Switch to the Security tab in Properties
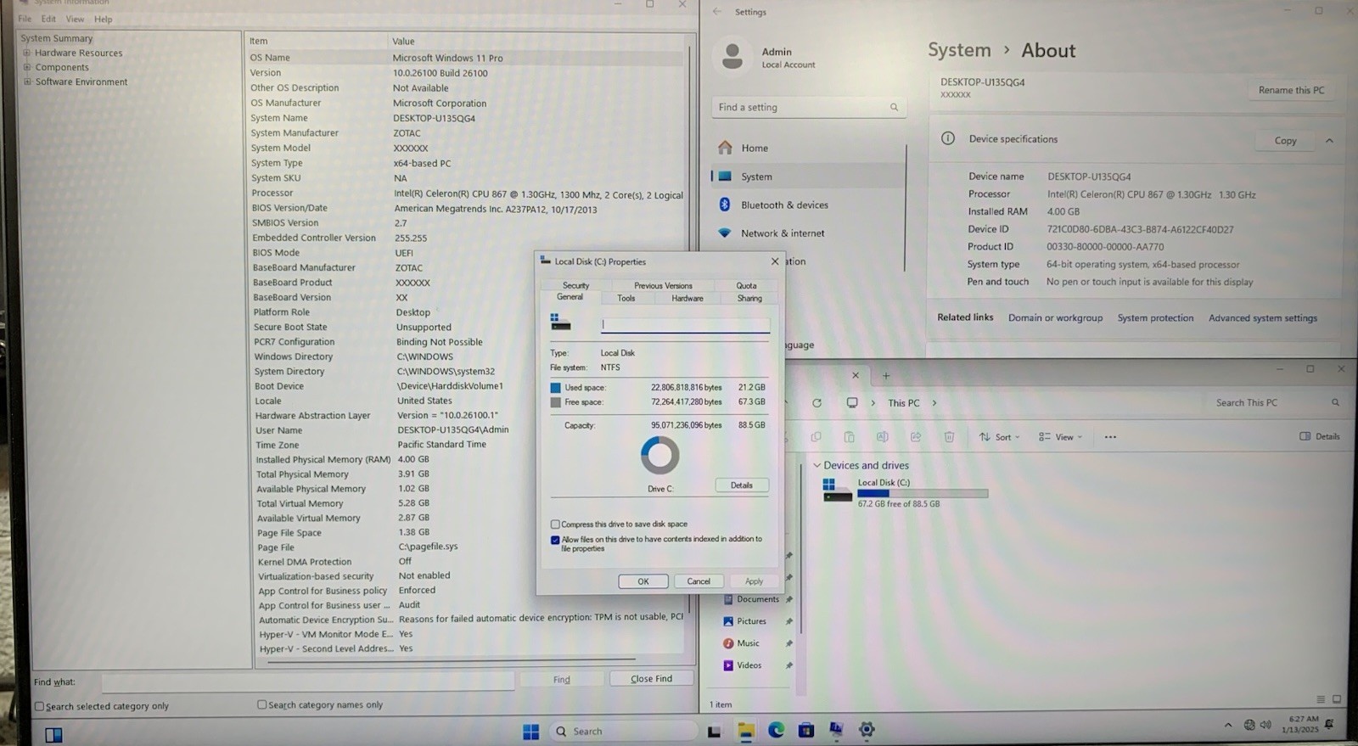Viewport: 1358px width, 746px height. tap(575, 285)
